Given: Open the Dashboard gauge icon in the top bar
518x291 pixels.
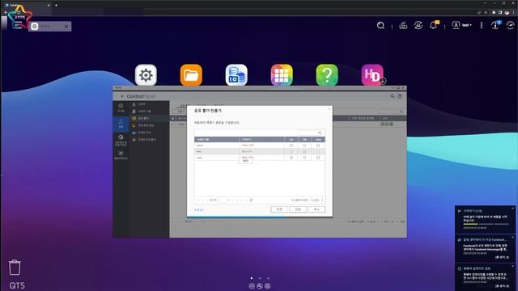Looking at the screenshot, I should click(x=511, y=25).
